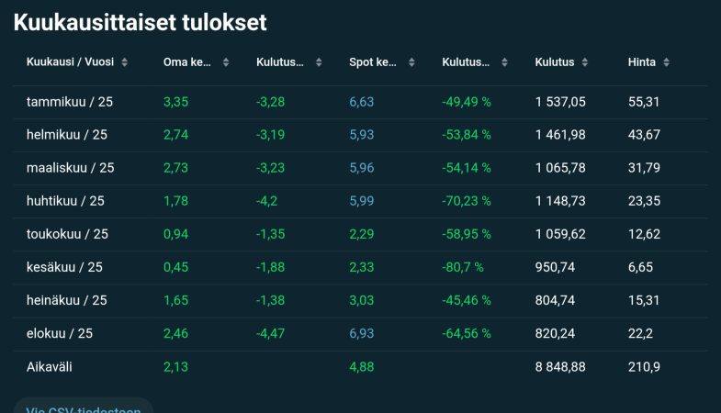The image size is (721, 413).
Task: Toggle sorting arrows on Spot ke... column
Action: click(x=411, y=62)
